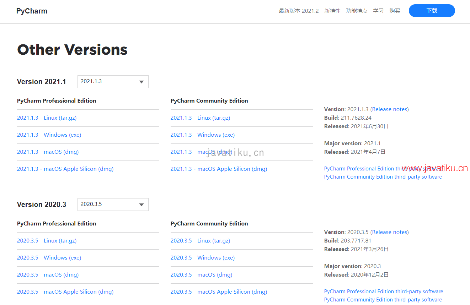
Task: Expand the Version 2020.3 dropdown
Action: [113, 205]
